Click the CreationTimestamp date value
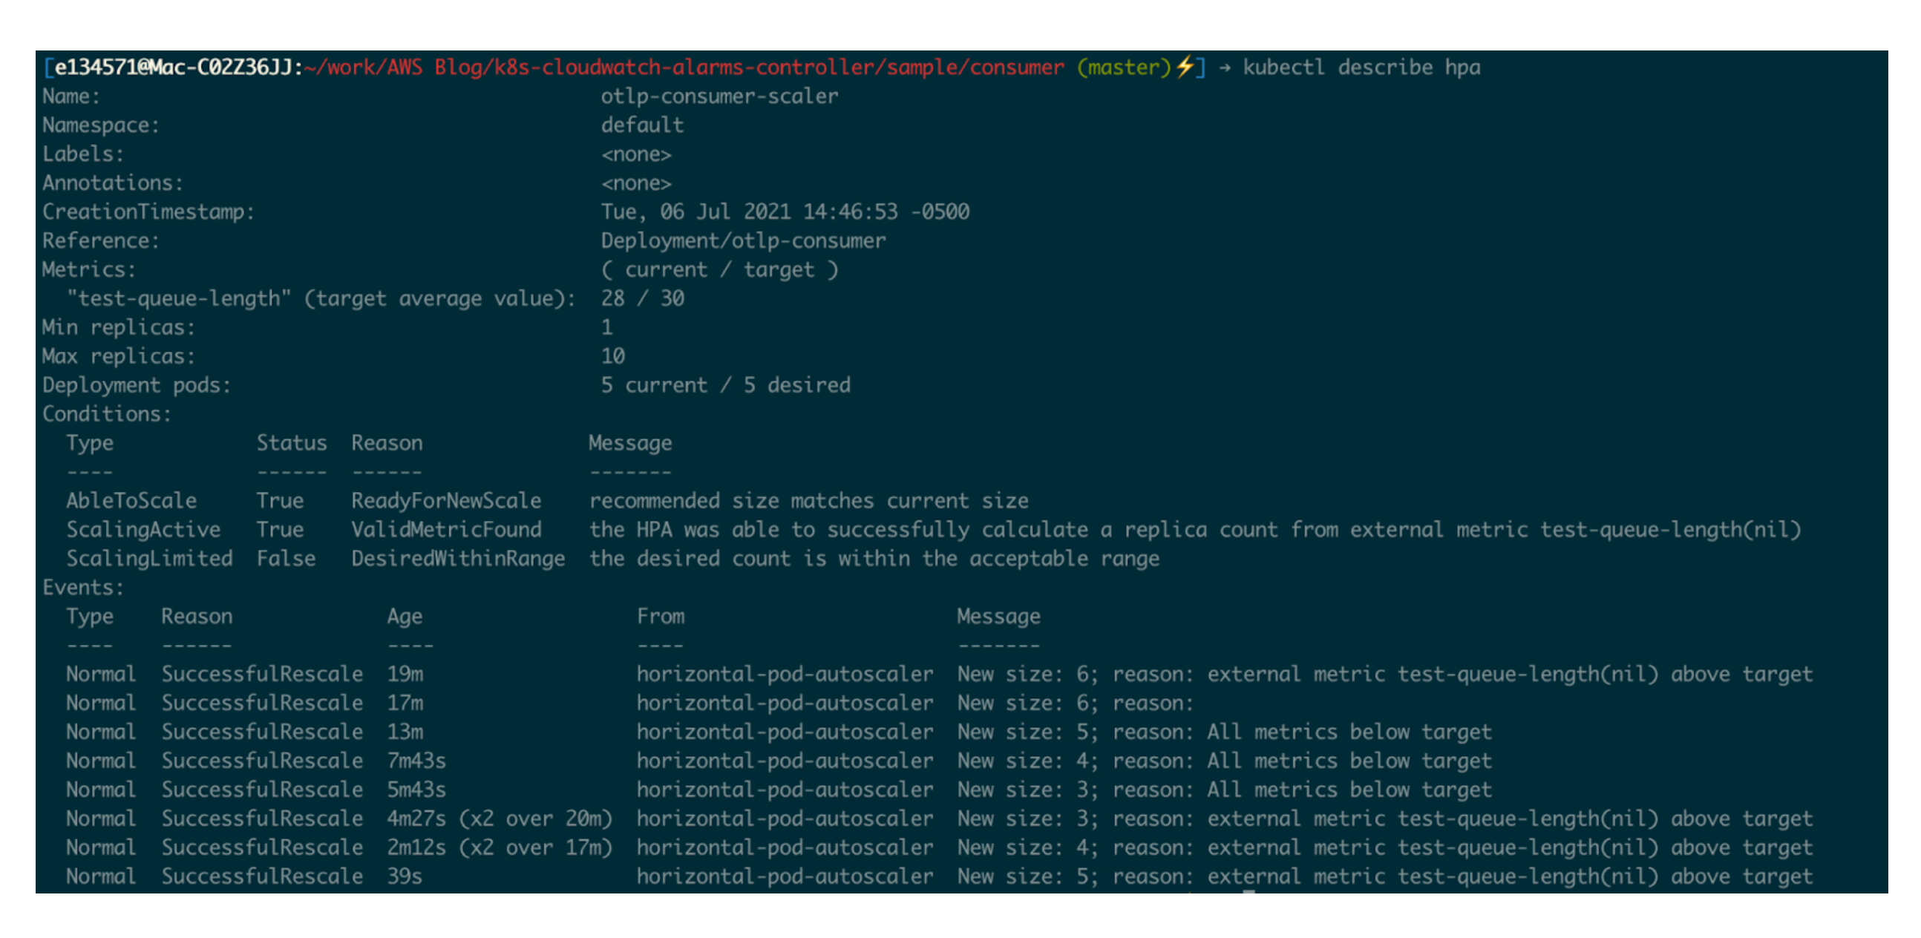Screen dimensions: 1921x938 [x=785, y=211]
